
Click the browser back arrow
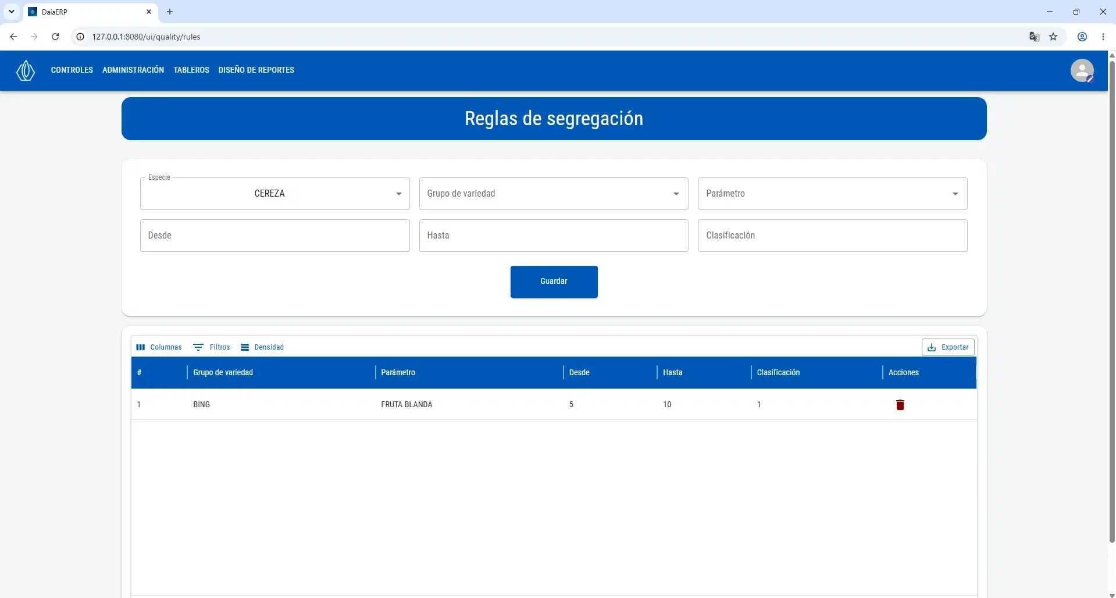pos(13,37)
